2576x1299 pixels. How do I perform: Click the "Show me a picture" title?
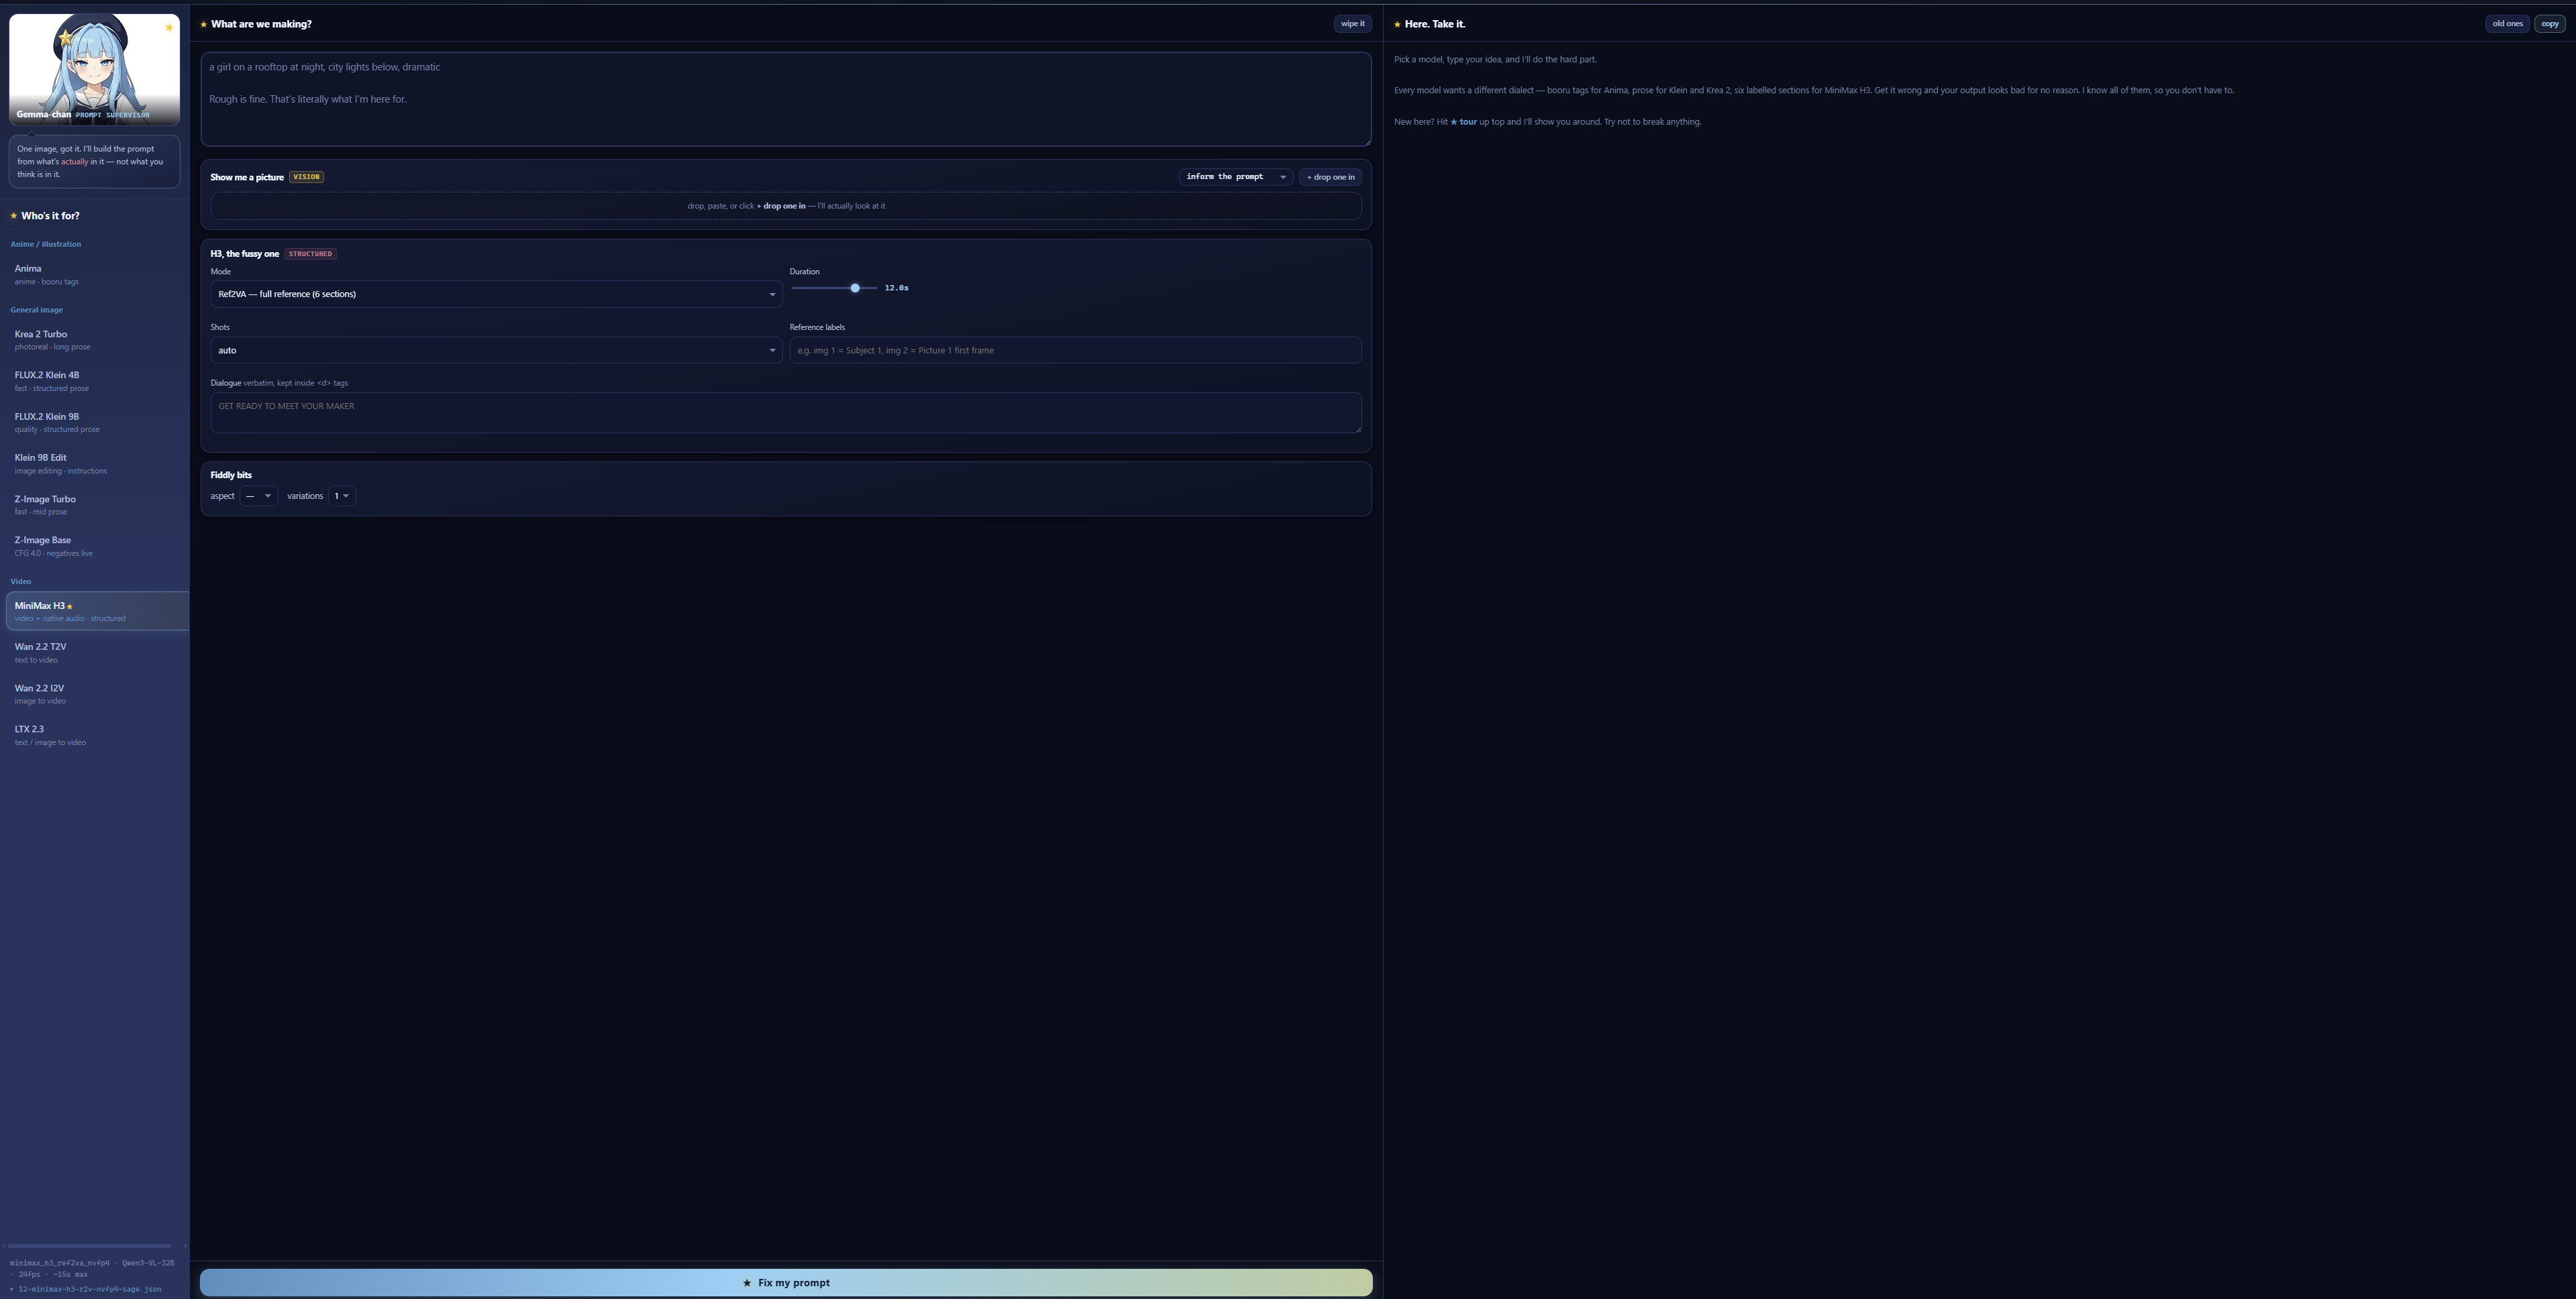click(x=247, y=177)
